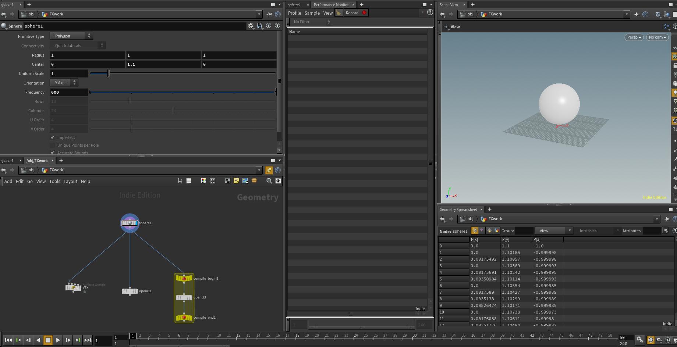Open the Persp view dropdown in Scene View
The width and height of the screenshot is (677, 347).
[634, 37]
